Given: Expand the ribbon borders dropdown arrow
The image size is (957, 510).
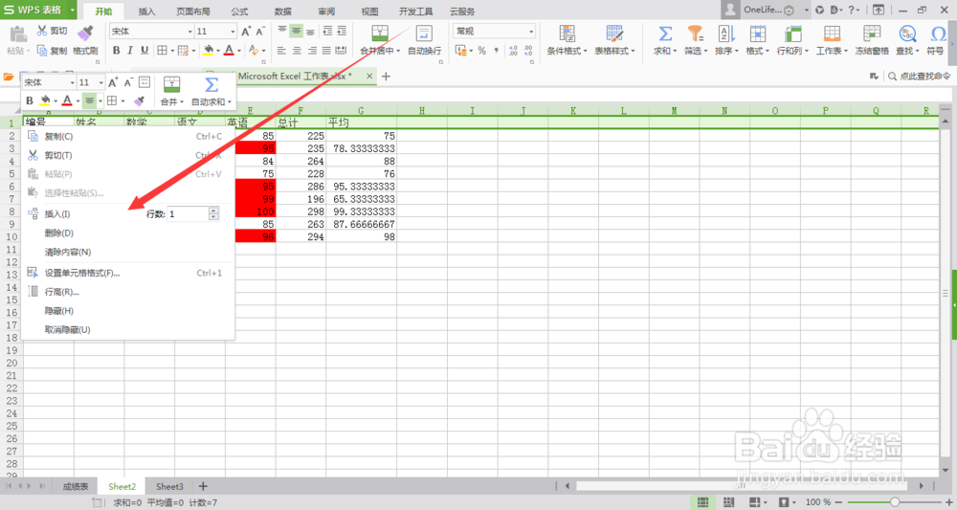Looking at the screenshot, I should pyautogui.click(x=172, y=51).
